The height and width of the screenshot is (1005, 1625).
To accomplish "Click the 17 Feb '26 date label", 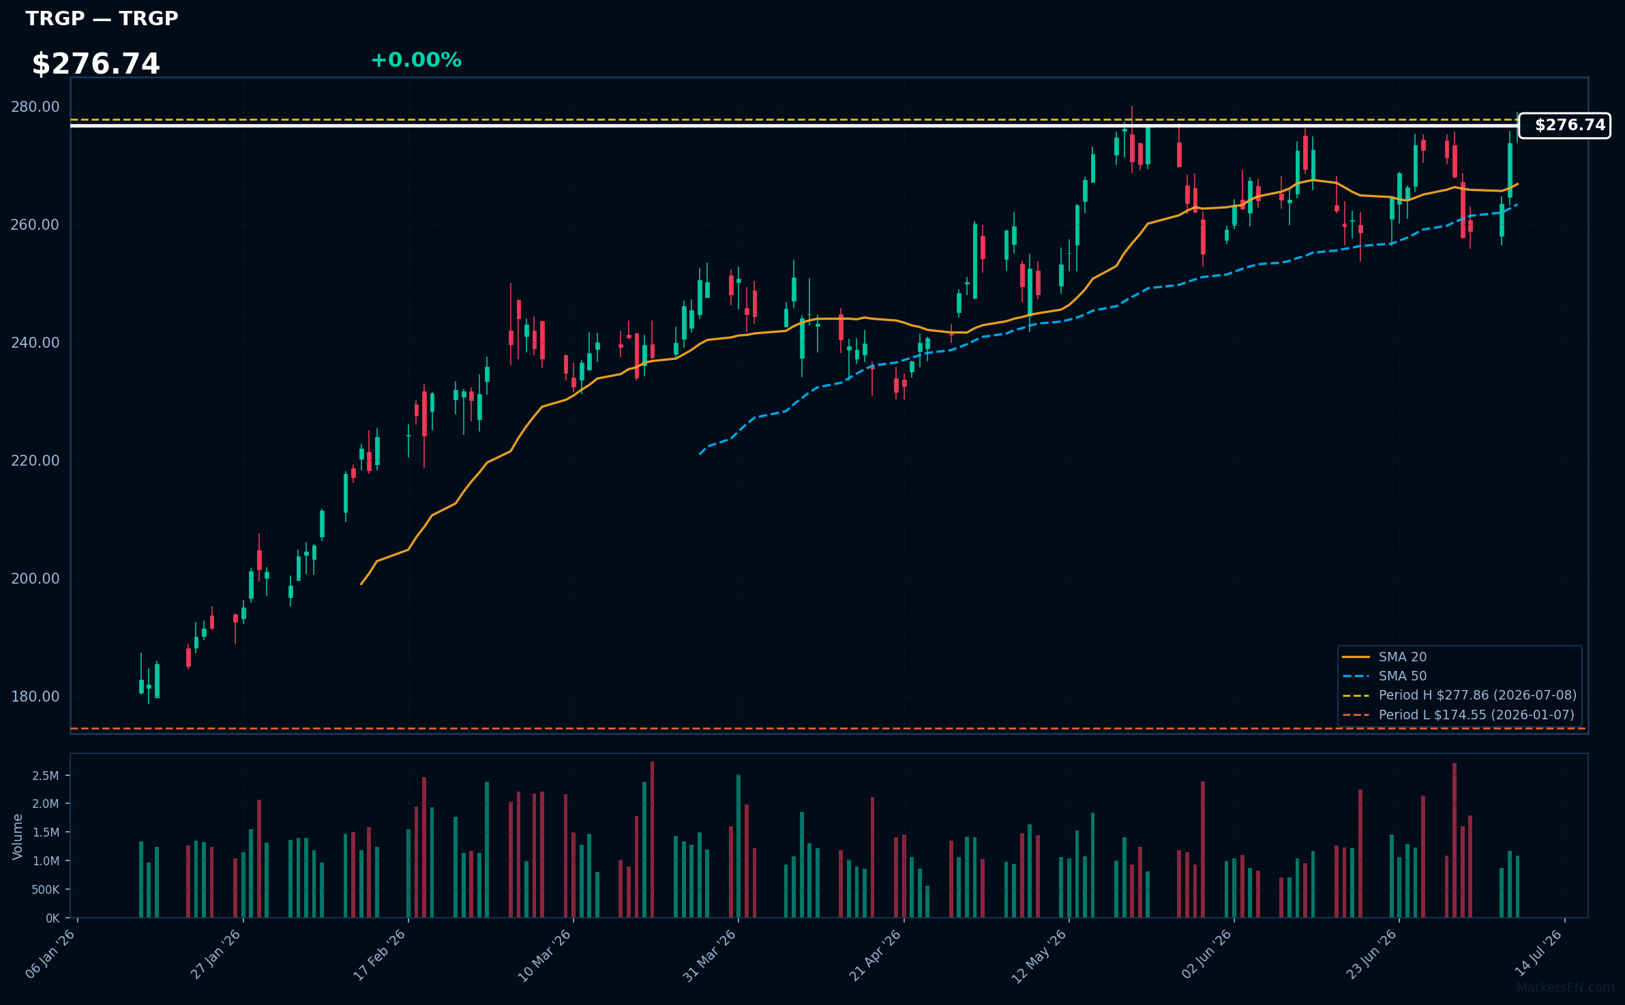I will point(379,955).
